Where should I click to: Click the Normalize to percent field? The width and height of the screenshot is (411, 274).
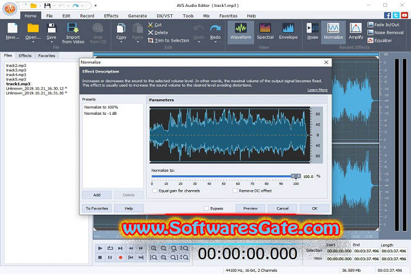pyautogui.click(x=308, y=176)
